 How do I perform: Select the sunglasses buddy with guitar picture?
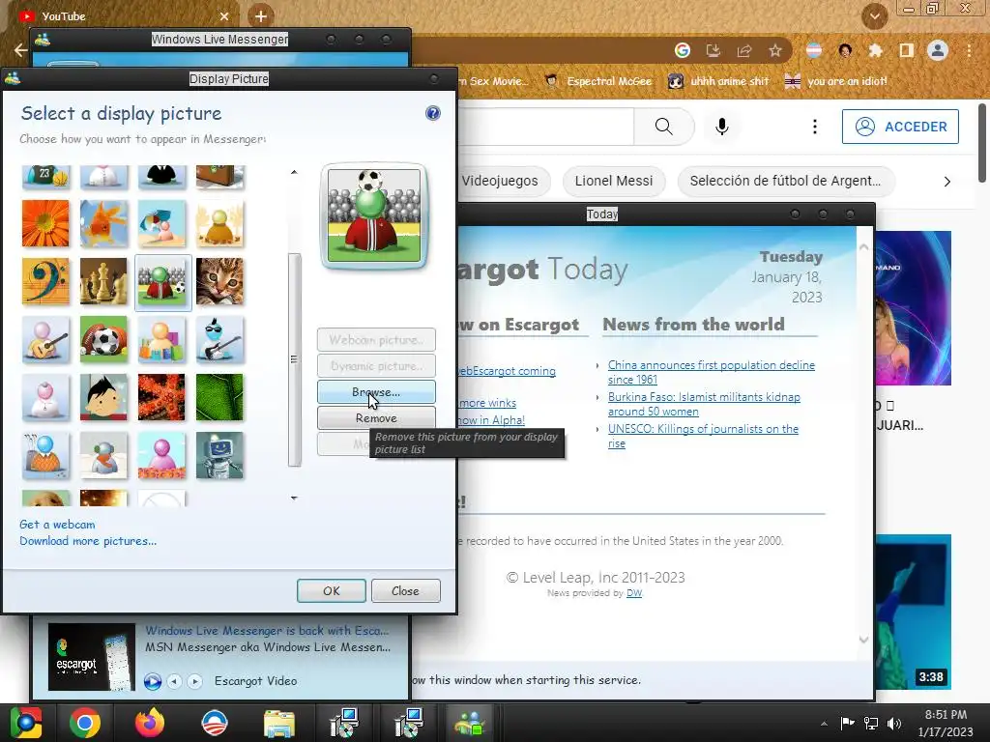pyautogui.click(x=219, y=339)
